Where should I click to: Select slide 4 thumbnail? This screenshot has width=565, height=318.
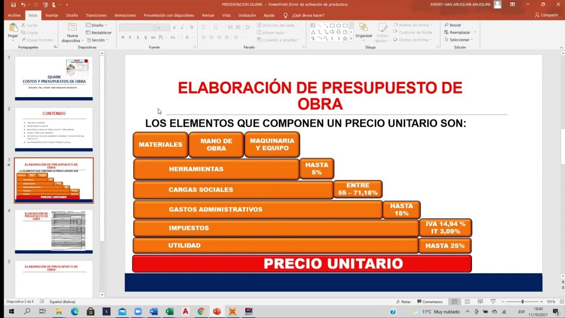pyautogui.click(x=54, y=231)
